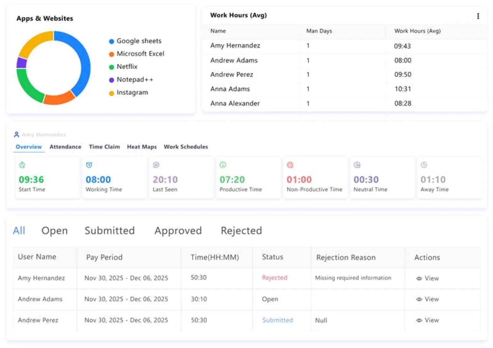The image size is (493, 348).
Task: Switch to the Attendance tab
Action: [x=65, y=147]
